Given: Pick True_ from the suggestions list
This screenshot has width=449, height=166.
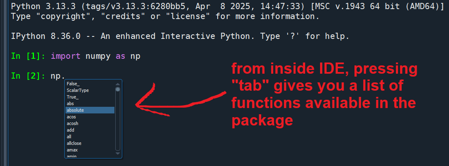Looking at the screenshot, I should [90, 97].
